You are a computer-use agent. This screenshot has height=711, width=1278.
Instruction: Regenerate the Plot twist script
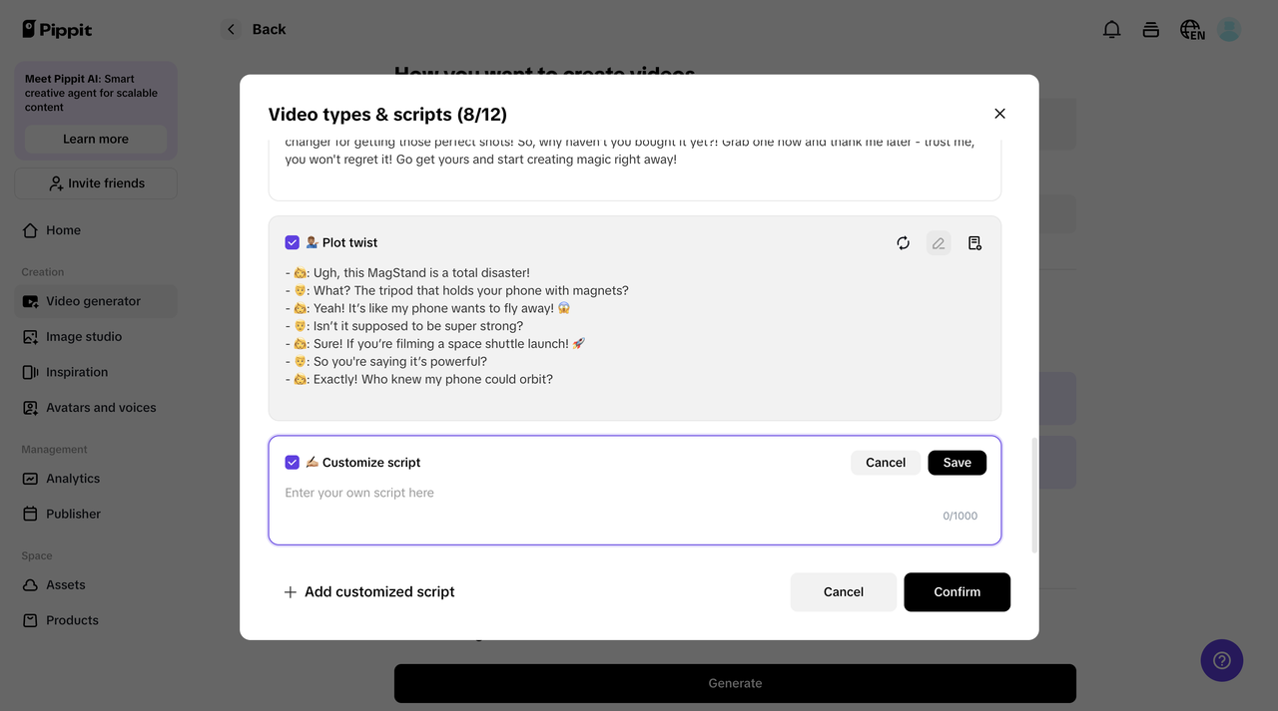[903, 242]
